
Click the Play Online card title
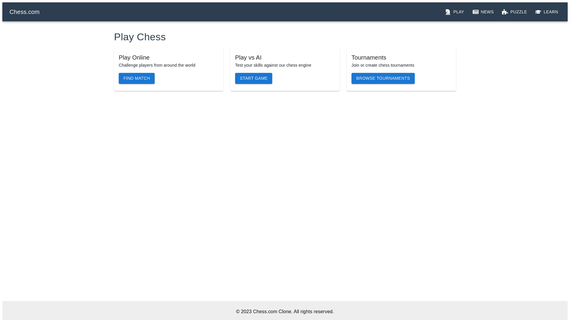click(x=134, y=57)
